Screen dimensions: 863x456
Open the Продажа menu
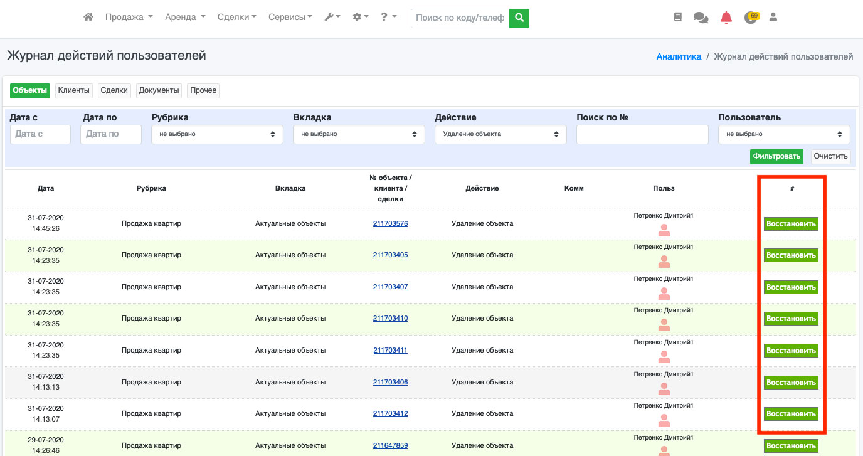(129, 18)
